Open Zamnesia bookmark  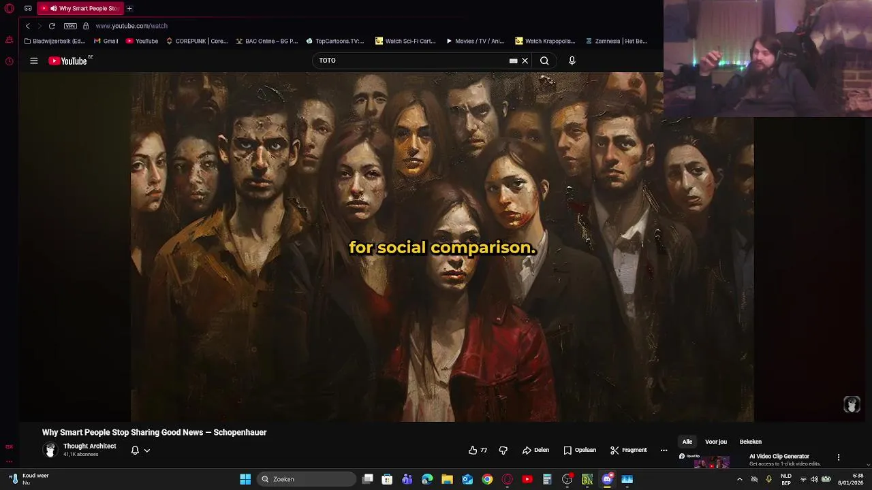[x=617, y=41]
